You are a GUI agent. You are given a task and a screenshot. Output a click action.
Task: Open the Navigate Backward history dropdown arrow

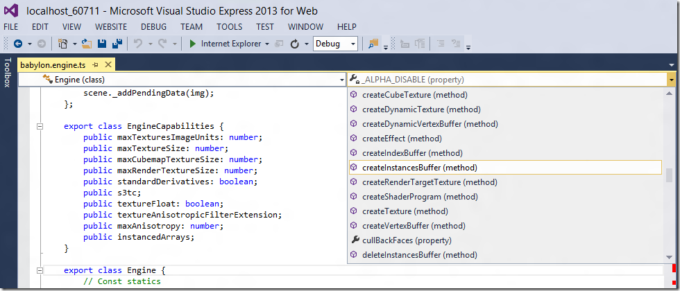pos(29,44)
